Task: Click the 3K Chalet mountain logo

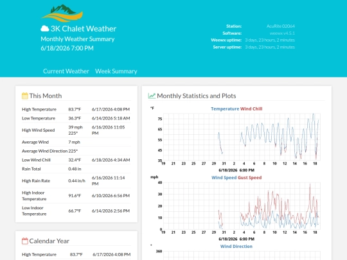Action: 62,13
